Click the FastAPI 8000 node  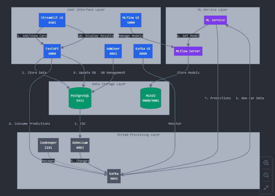pos(52,51)
